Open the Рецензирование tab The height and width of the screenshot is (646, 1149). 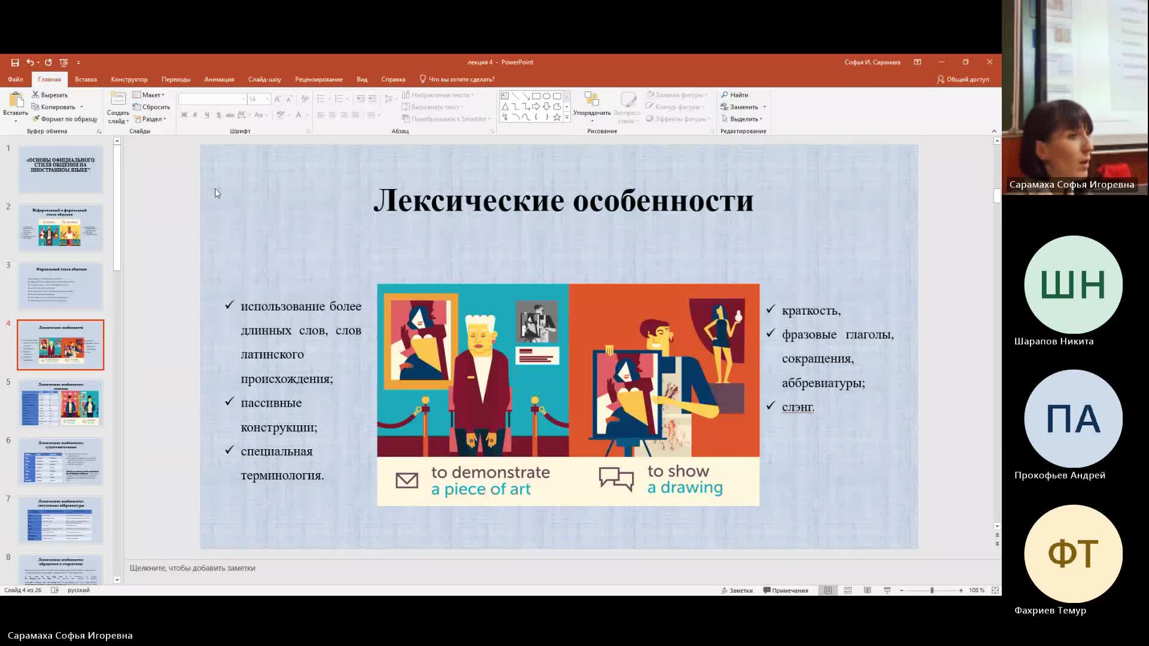pos(318,79)
